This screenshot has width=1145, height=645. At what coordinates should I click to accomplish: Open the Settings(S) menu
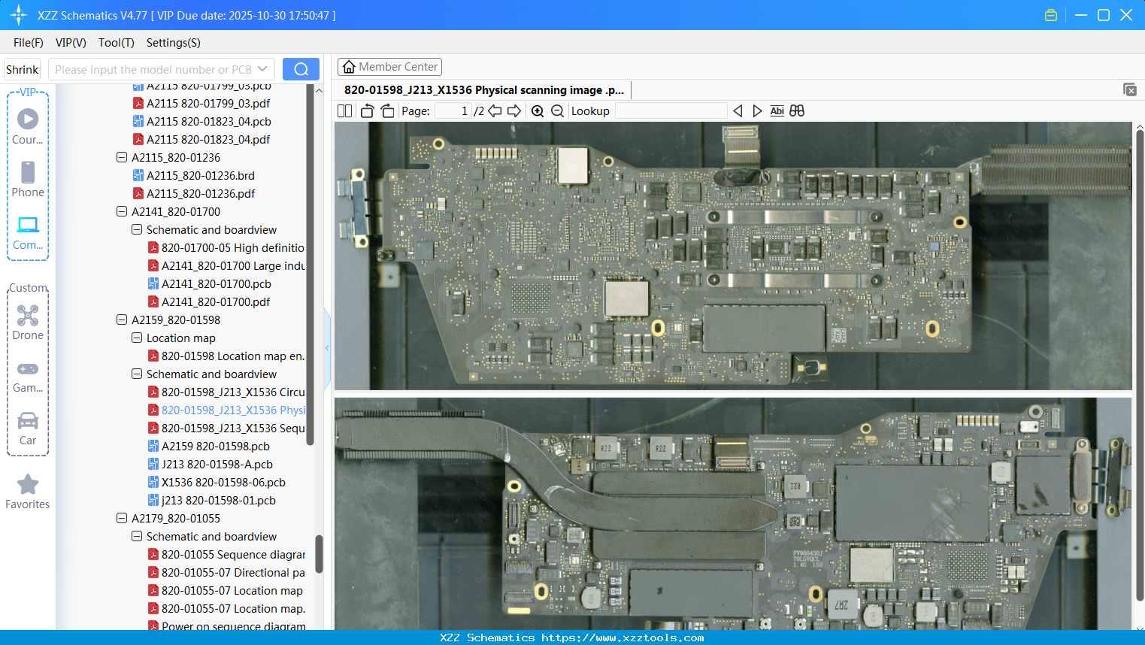(173, 43)
